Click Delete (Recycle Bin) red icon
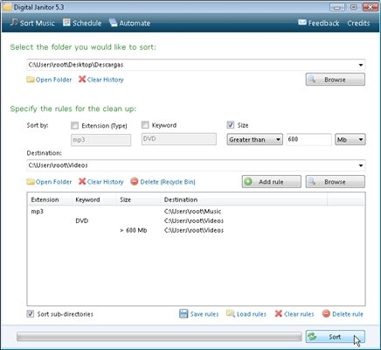The image size is (381, 350). click(135, 182)
